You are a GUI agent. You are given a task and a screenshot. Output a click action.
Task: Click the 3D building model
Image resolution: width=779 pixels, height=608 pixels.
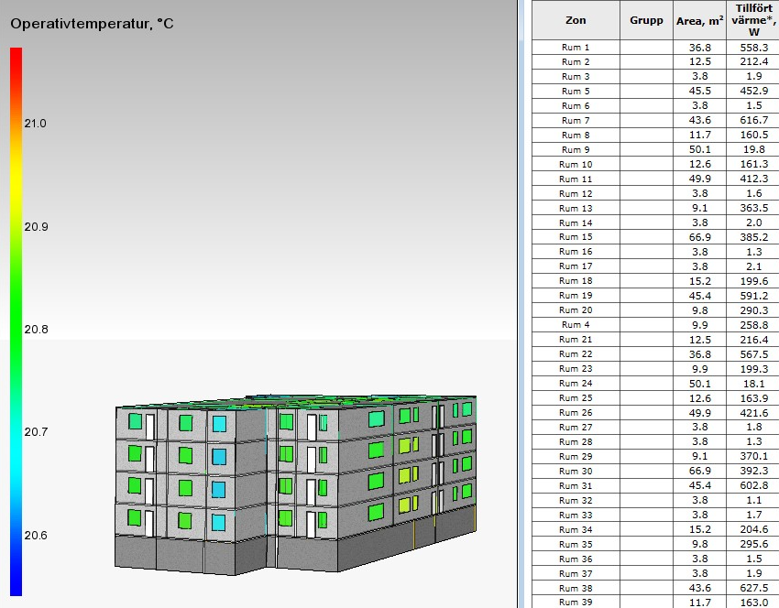click(296, 483)
